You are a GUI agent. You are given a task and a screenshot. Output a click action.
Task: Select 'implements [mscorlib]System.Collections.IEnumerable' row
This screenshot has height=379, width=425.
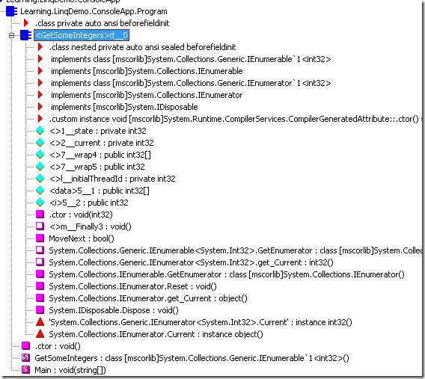[147, 71]
